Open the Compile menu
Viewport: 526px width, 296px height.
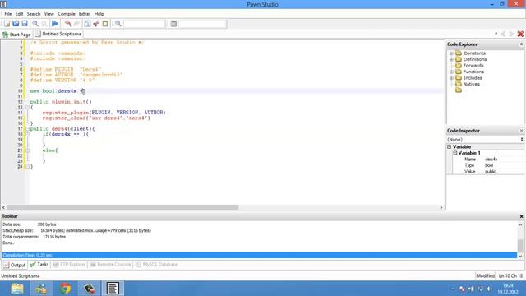[67, 14]
